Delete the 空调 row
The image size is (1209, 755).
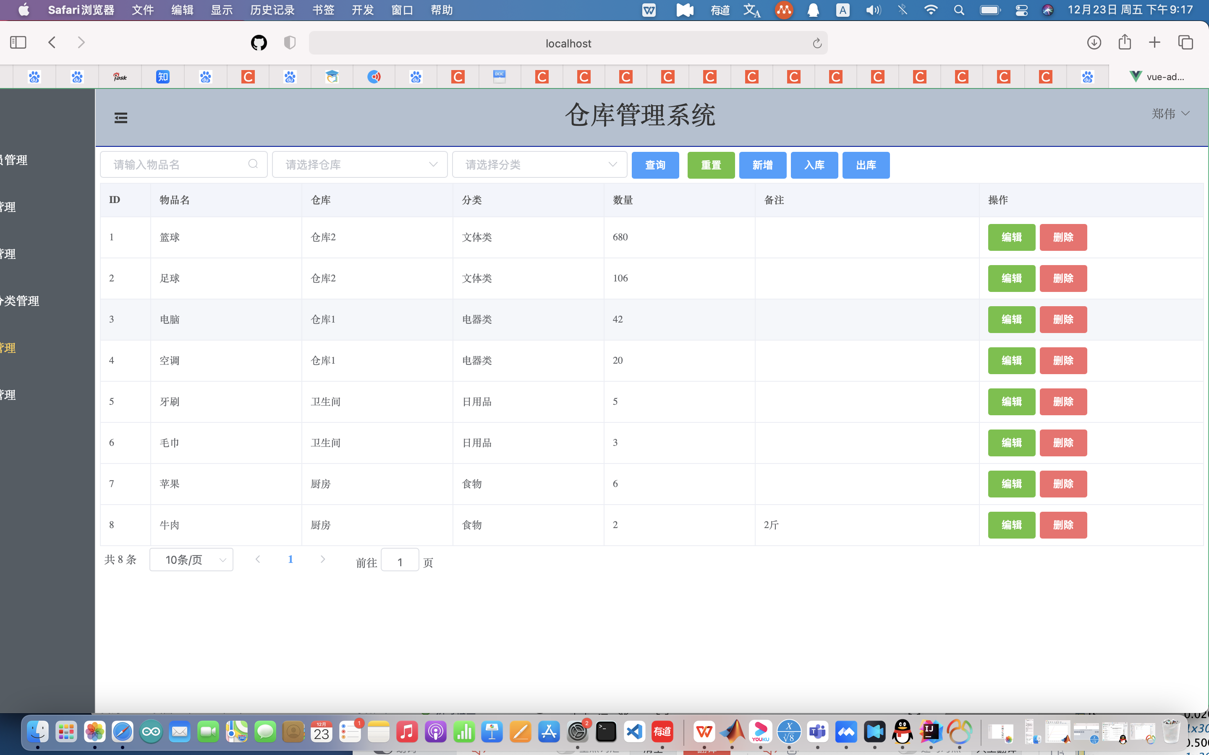pyautogui.click(x=1063, y=361)
